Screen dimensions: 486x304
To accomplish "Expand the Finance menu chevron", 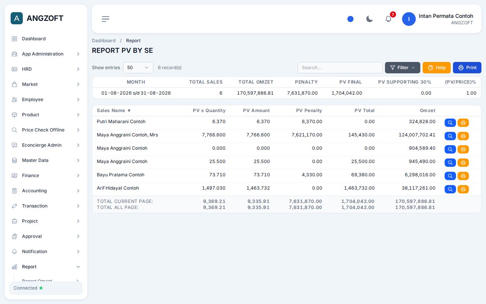I will 78,176.
